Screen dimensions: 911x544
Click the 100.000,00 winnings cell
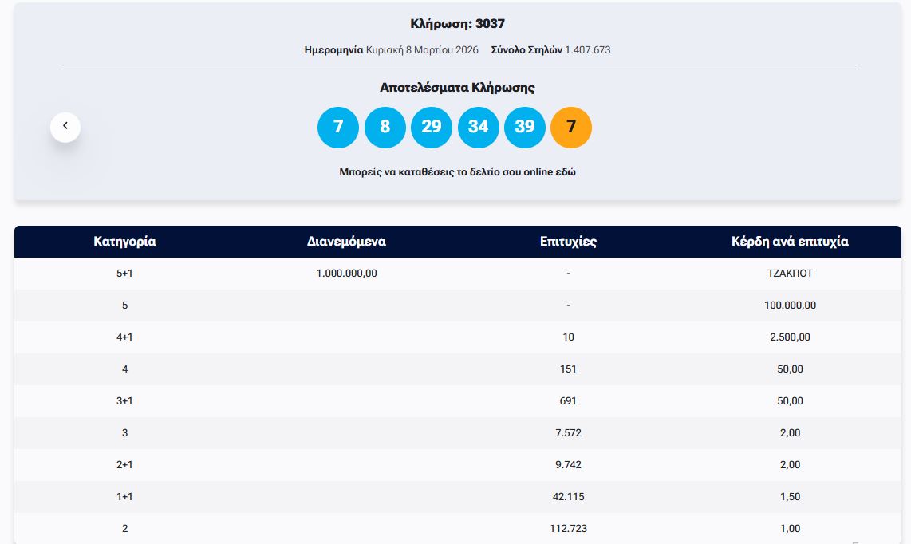click(x=790, y=306)
